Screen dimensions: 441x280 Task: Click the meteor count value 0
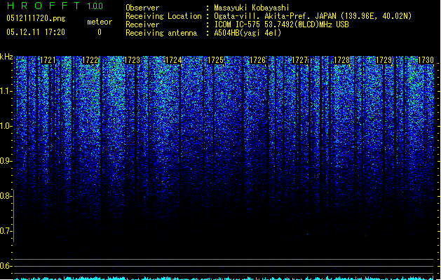(100, 32)
